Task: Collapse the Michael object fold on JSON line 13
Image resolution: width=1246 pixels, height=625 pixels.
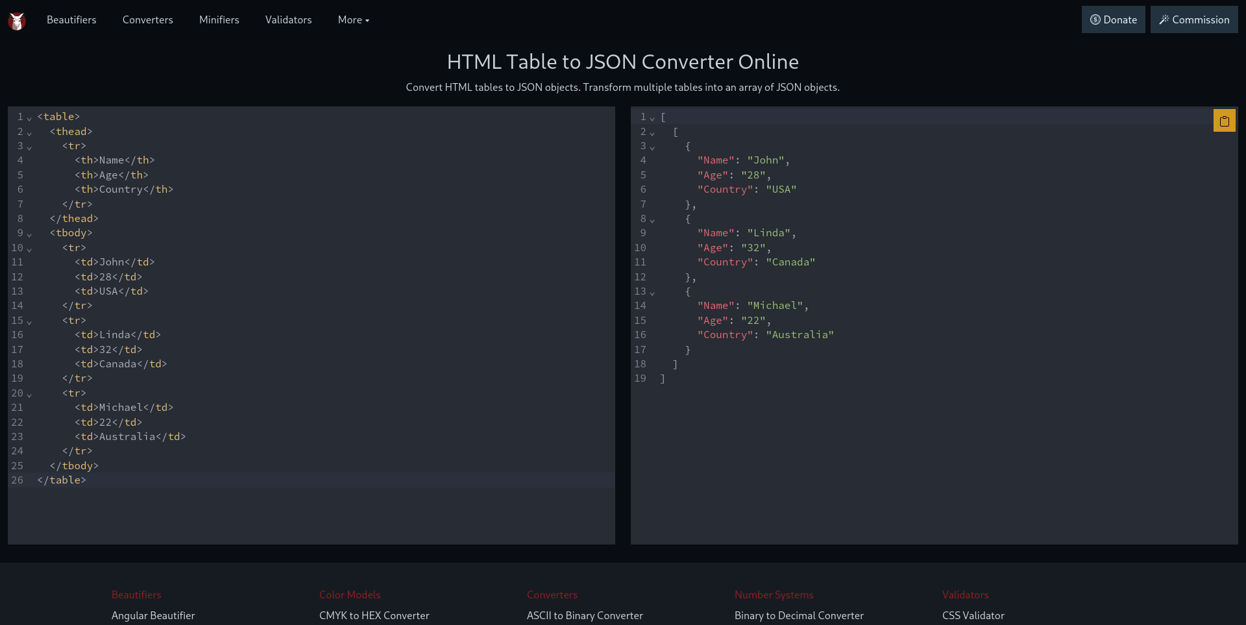Action: 652,293
